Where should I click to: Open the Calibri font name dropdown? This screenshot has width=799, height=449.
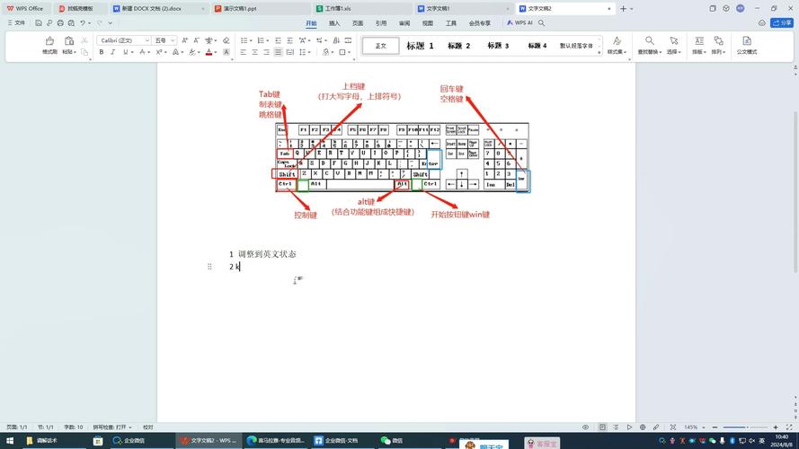point(122,40)
